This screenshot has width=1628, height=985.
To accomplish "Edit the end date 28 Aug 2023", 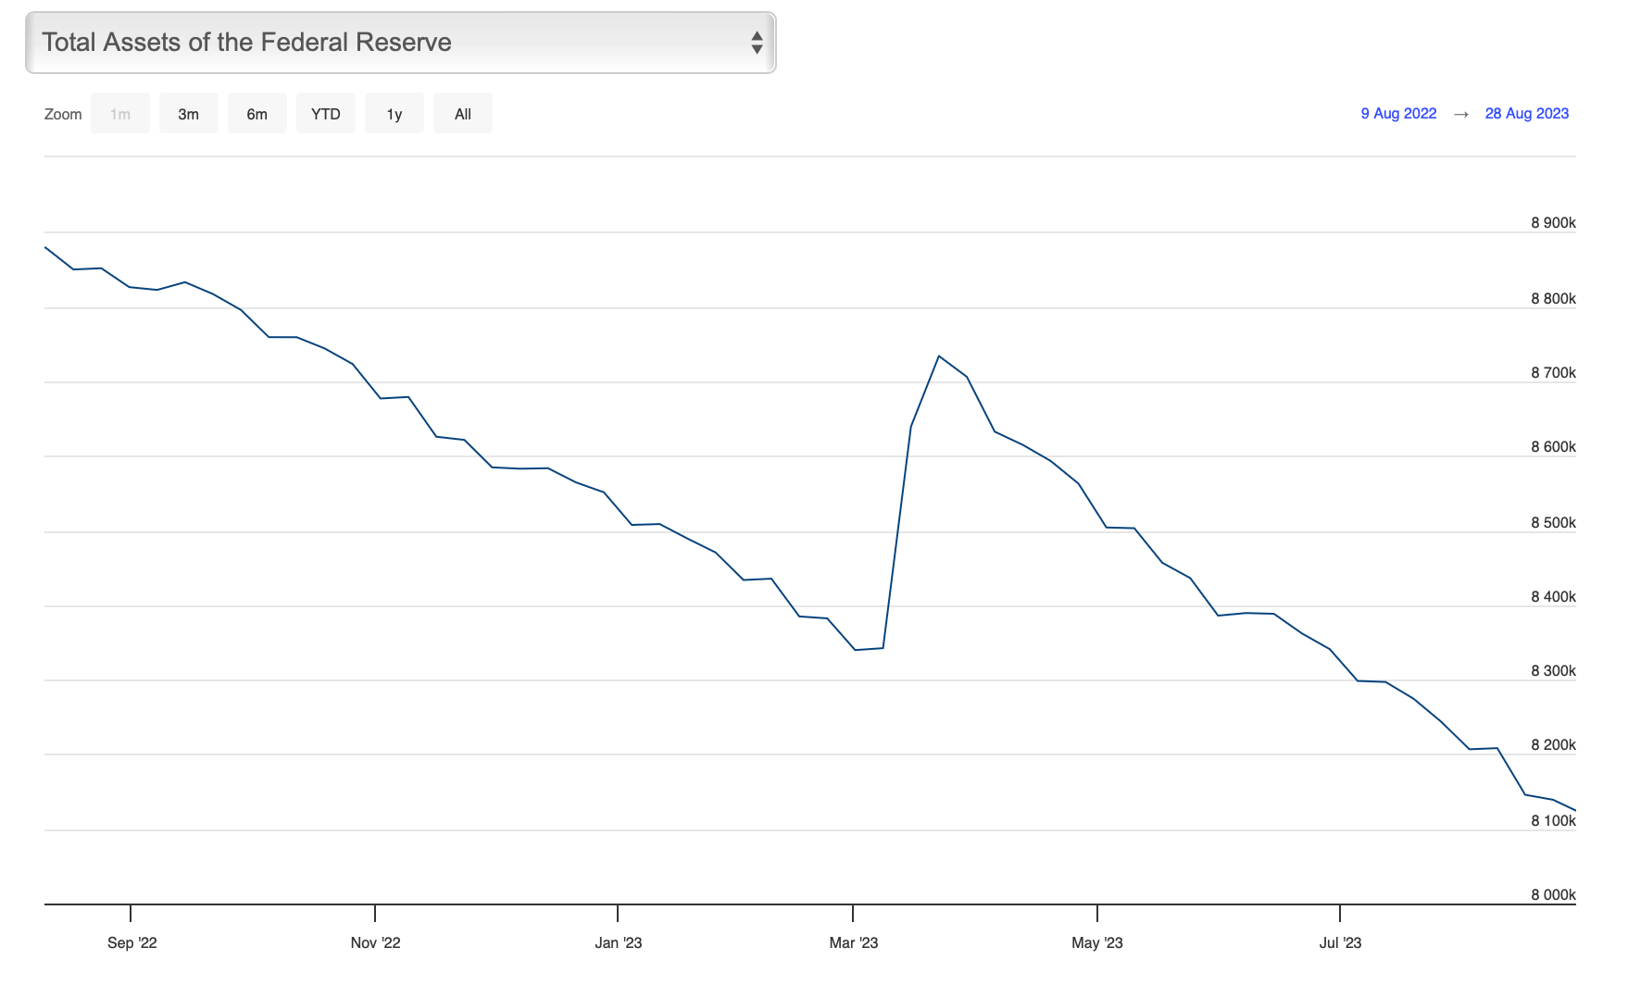I will 1527,114.
